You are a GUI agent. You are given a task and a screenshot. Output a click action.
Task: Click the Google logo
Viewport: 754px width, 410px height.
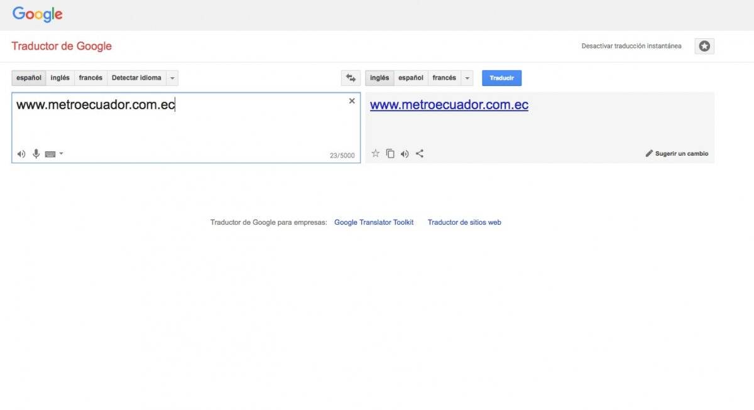tap(37, 14)
